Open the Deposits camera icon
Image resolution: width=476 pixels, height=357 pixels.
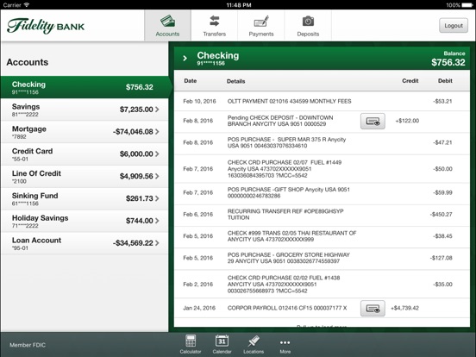(x=308, y=22)
